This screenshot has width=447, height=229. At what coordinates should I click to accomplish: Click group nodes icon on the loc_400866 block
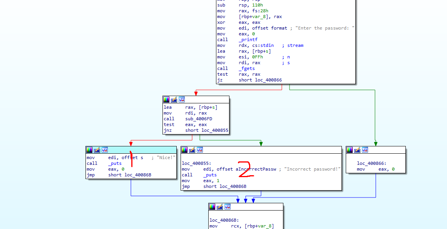tap(365, 150)
